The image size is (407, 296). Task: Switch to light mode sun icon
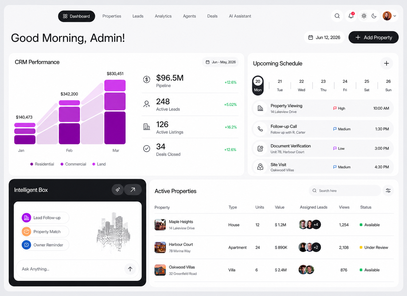(x=364, y=16)
